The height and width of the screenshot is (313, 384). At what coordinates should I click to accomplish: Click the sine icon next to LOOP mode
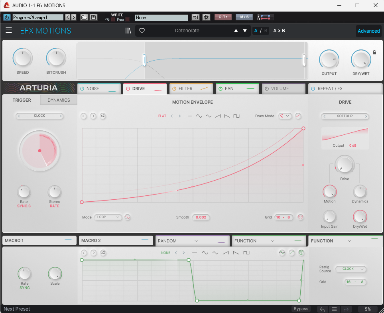coord(127,217)
